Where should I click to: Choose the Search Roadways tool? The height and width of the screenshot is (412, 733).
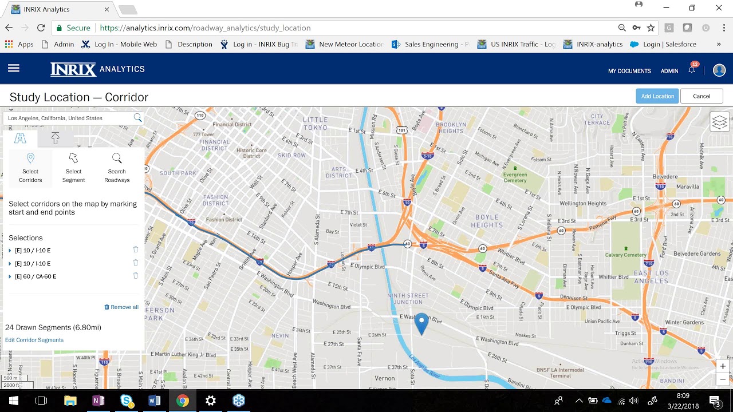pyautogui.click(x=117, y=168)
